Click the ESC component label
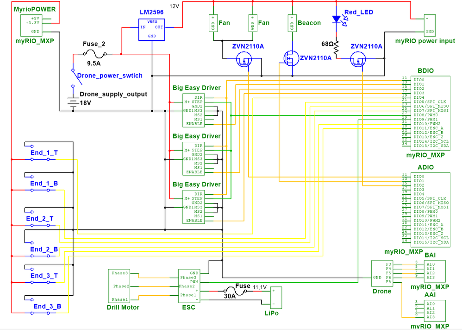The height and width of the screenshot is (330, 462). click(188, 307)
